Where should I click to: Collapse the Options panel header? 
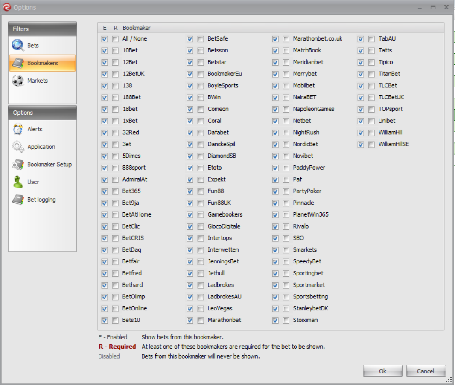click(x=42, y=113)
